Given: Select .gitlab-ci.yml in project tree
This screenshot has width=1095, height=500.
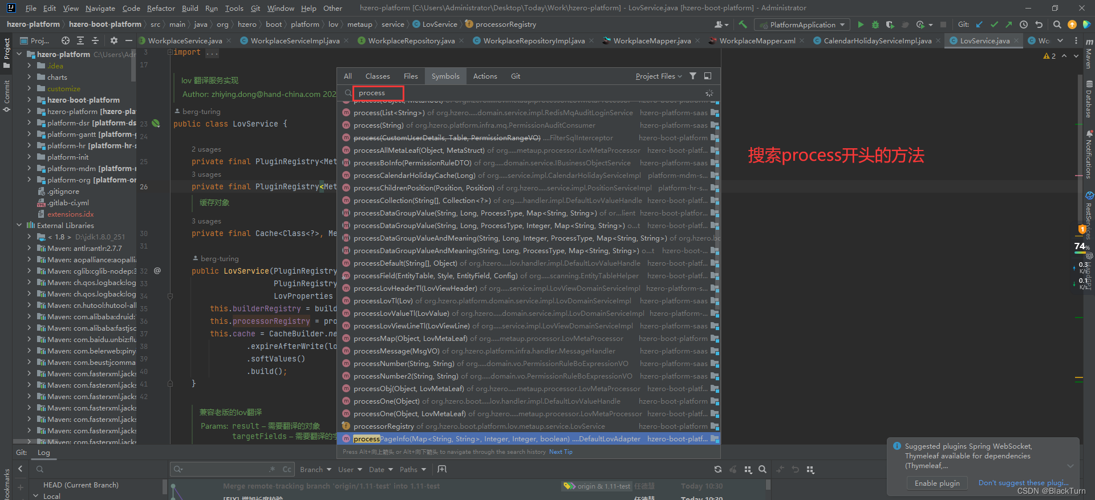Looking at the screenshot, I should (x=68, y=202).
